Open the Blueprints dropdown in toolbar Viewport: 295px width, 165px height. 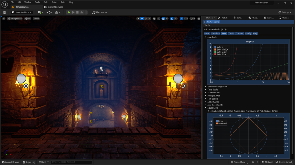tap(49, 12)
